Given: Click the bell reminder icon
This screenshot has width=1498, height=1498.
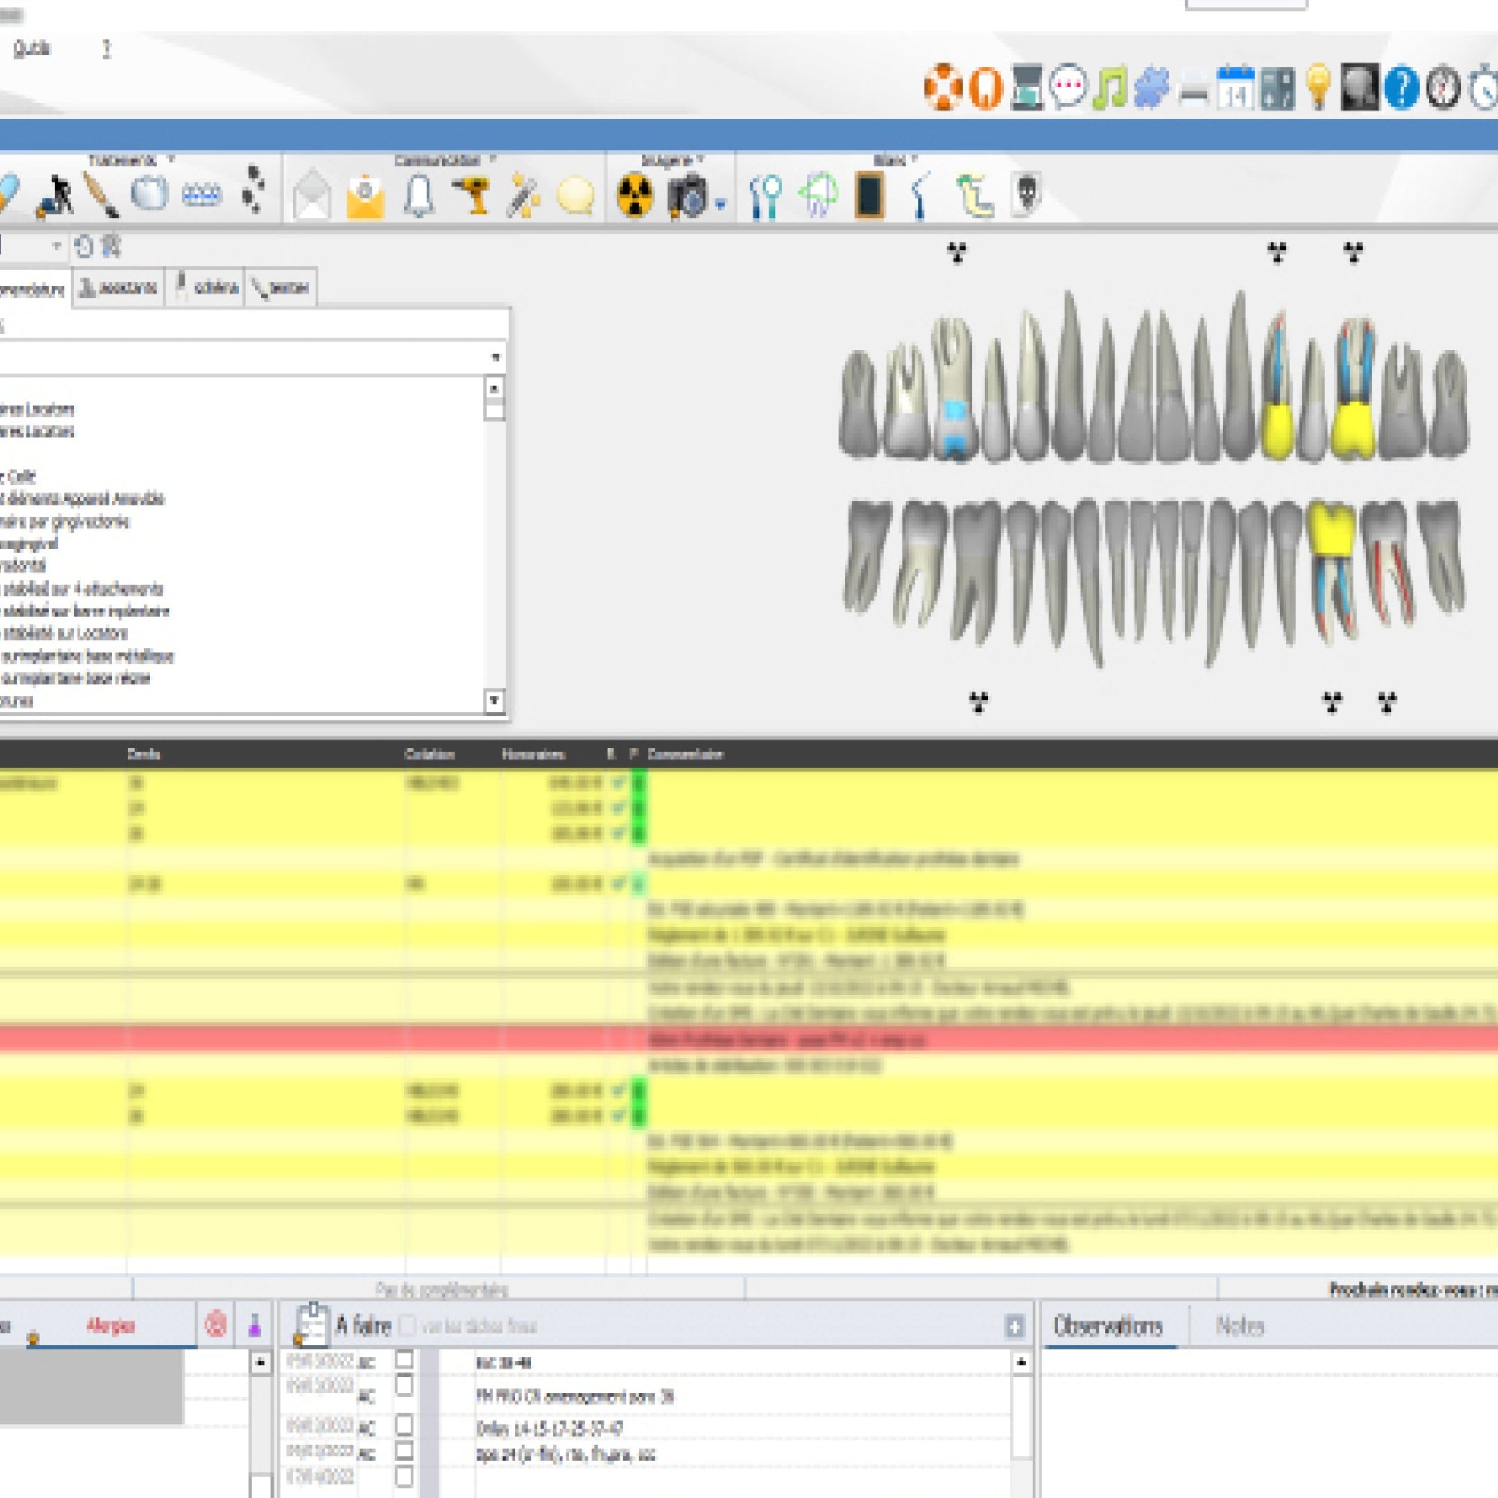Looking at the screenshot, I should pos(419,195).
